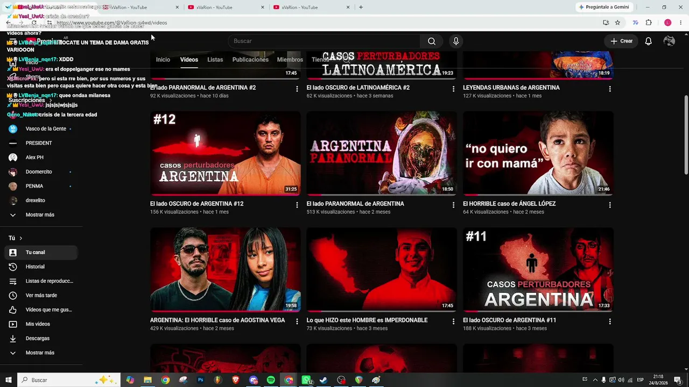Open options for 'El lado PARANORMAL de ARGENTINA #2'

(x=297, y=89)
